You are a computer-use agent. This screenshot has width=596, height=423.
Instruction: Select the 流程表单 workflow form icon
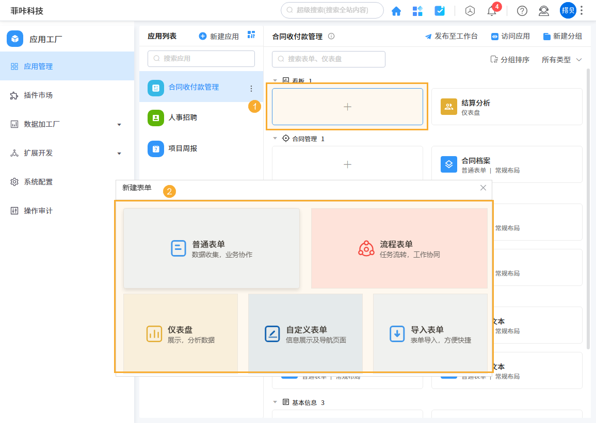click(366, 248)
